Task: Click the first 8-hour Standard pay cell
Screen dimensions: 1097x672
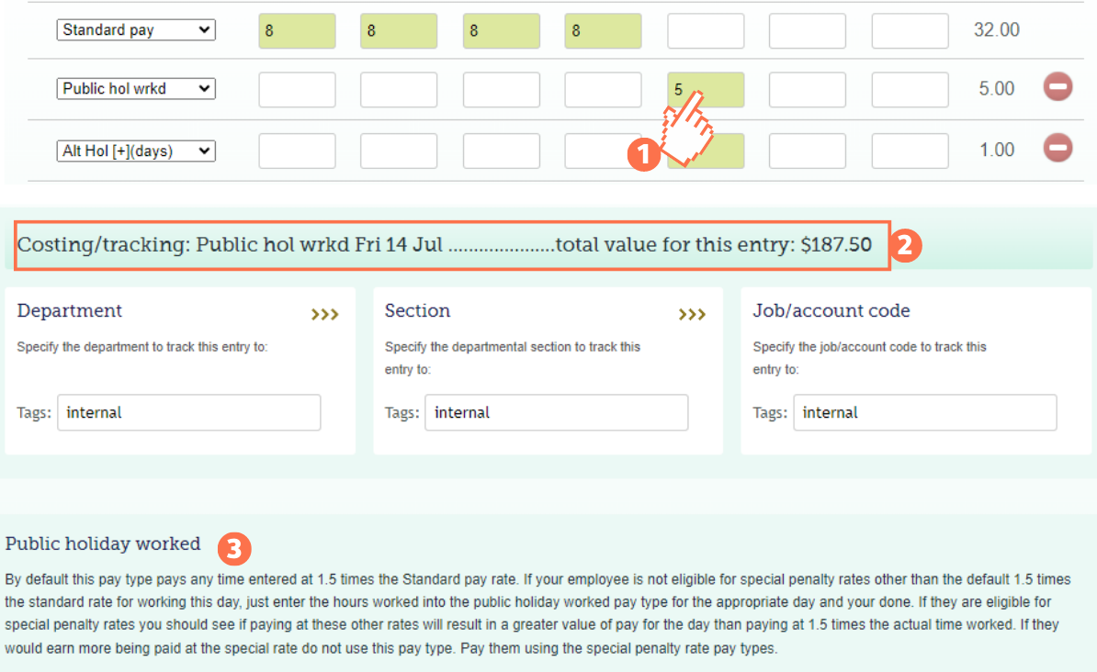Action: pos(297,30)
